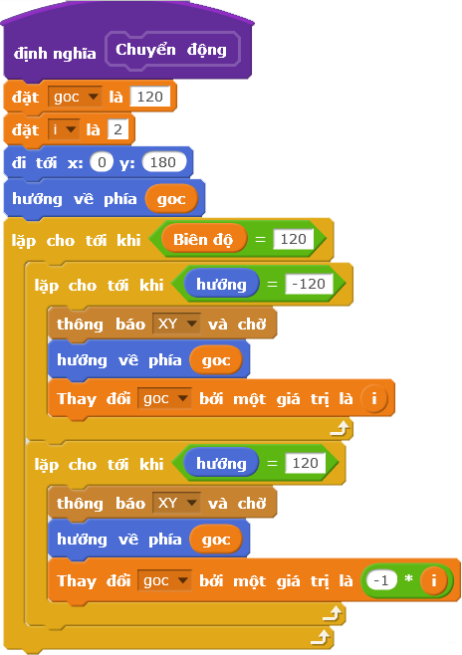Click the 'thông báo' label in the 'hướng = 120' loop
This screenshot has height=655, width=462.
click(101, 504)
